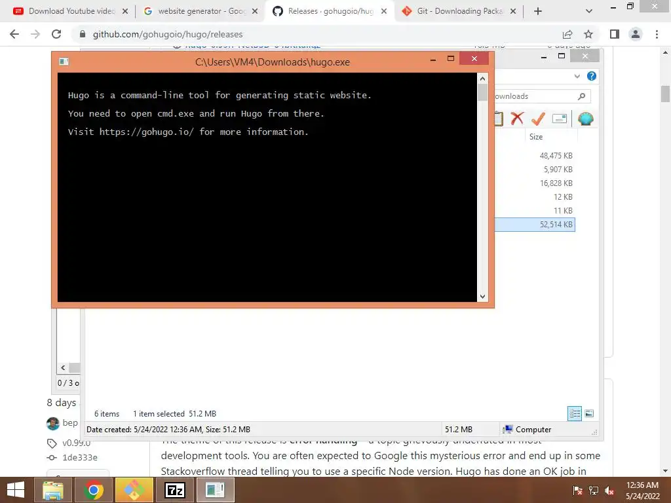
Task: Open File Explorer from taskbar
Action: click(x=53, y=490)
